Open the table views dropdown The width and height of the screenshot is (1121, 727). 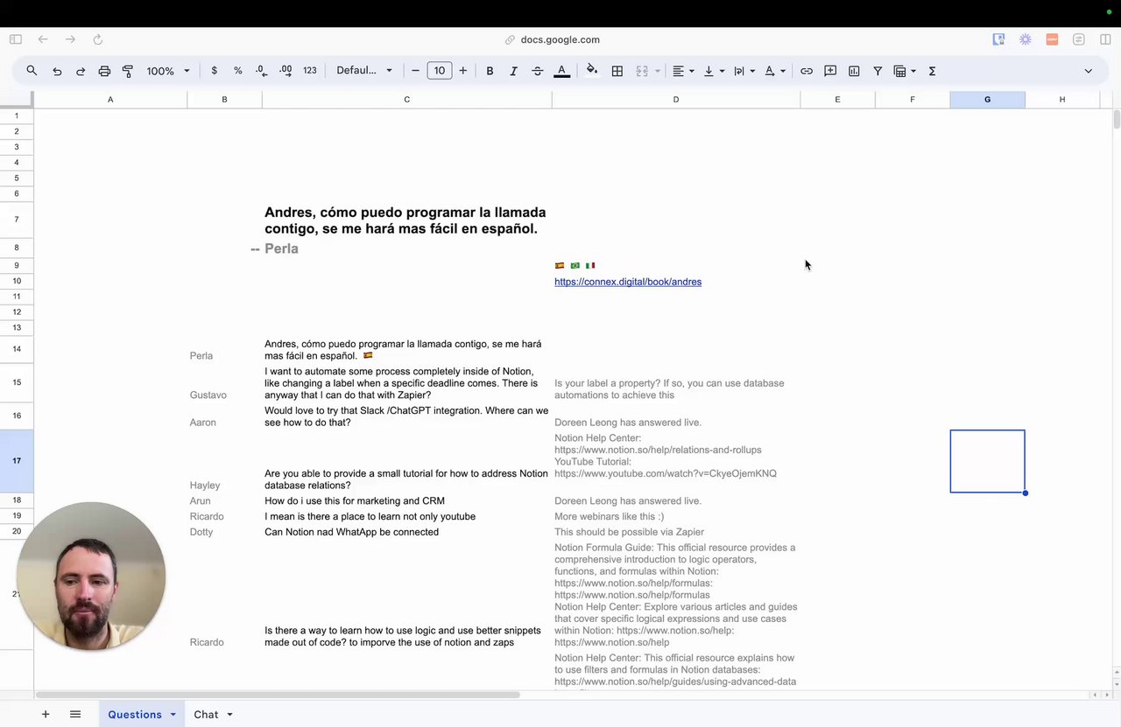click(905, 71)
